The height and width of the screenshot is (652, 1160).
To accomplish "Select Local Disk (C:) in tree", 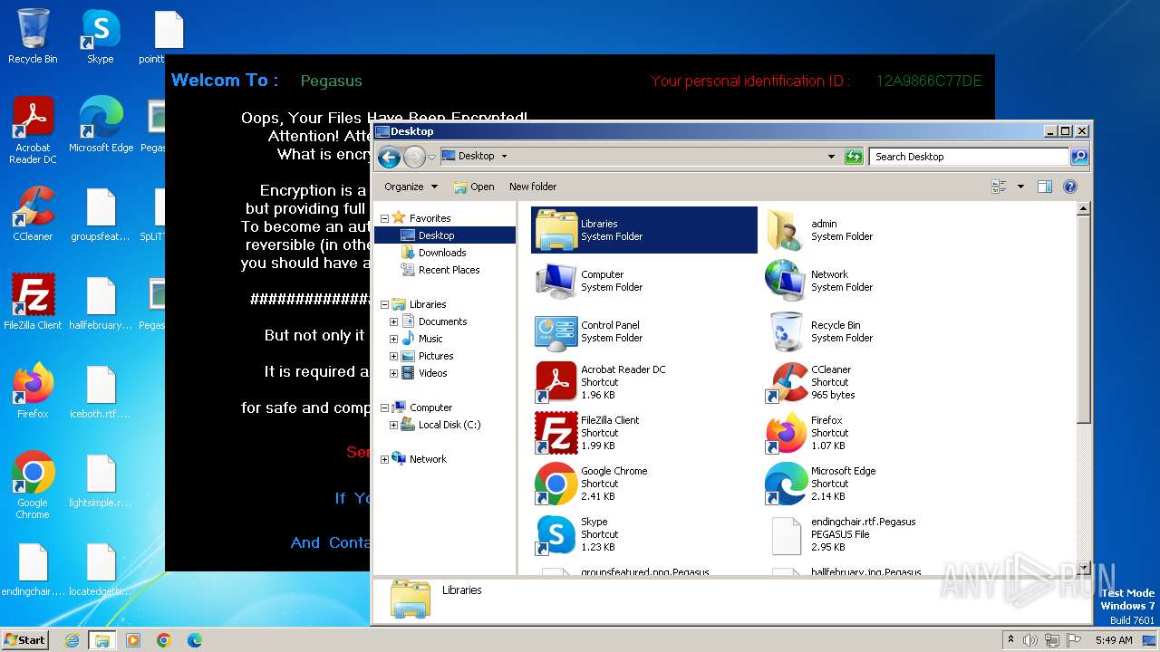I will (x=449, y=425).
